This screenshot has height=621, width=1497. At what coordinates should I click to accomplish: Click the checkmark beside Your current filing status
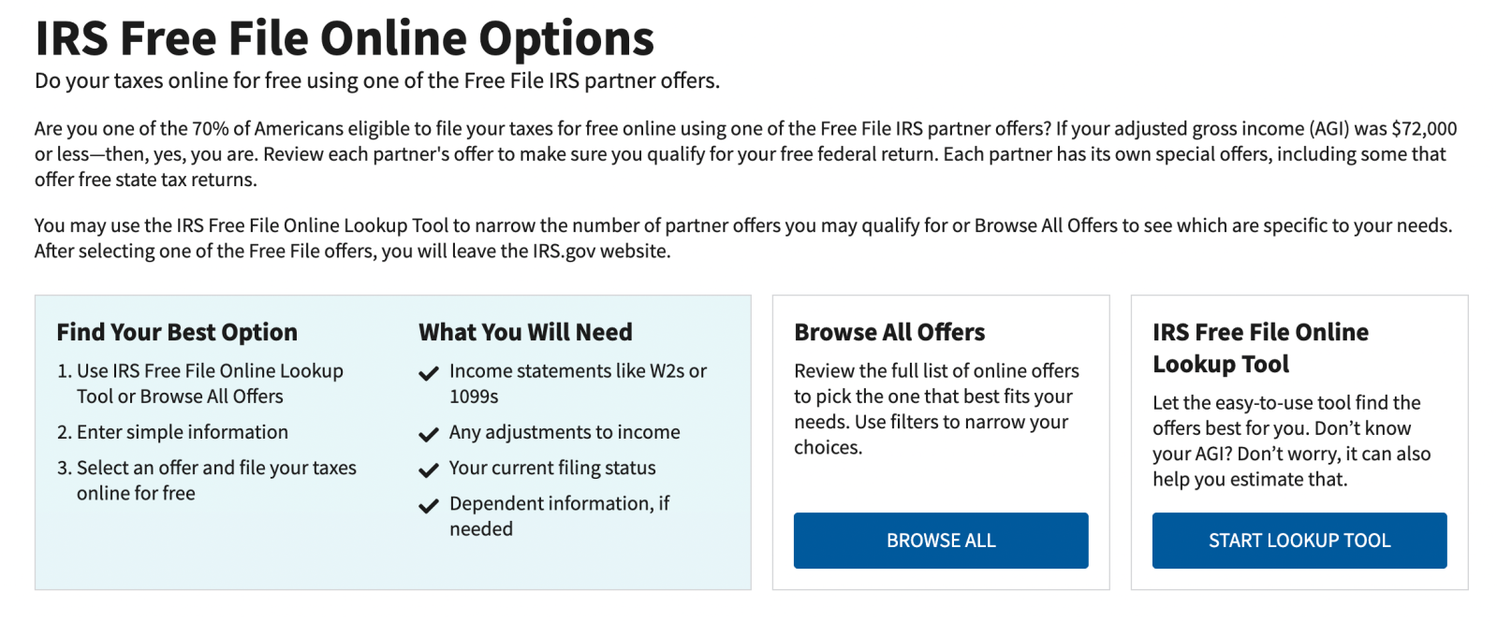pyautogui.click(x=429, y=470)
